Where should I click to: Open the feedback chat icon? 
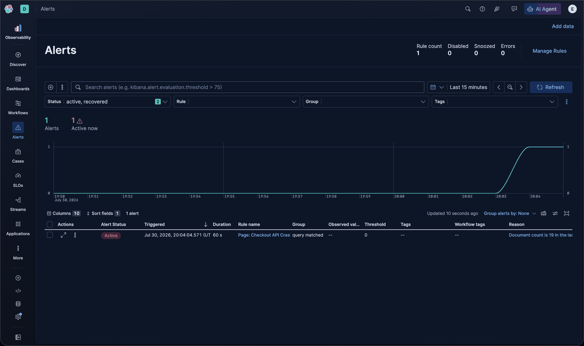click(514, 9)
